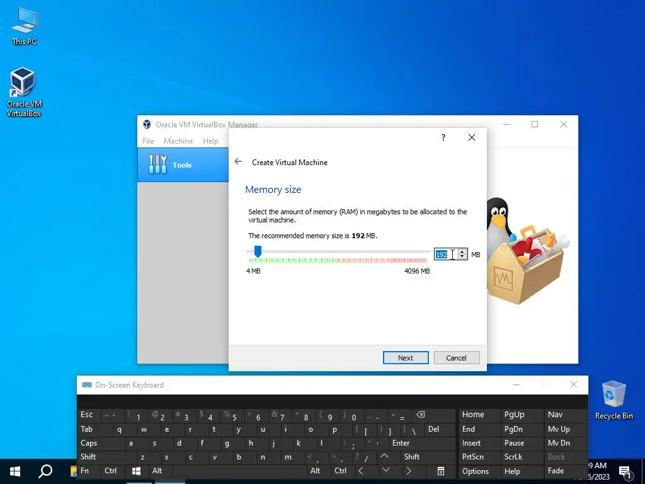Click the Pause key on On-Screen Keyboard
Viewport: 645px width, 484px height.
point(521,443)
